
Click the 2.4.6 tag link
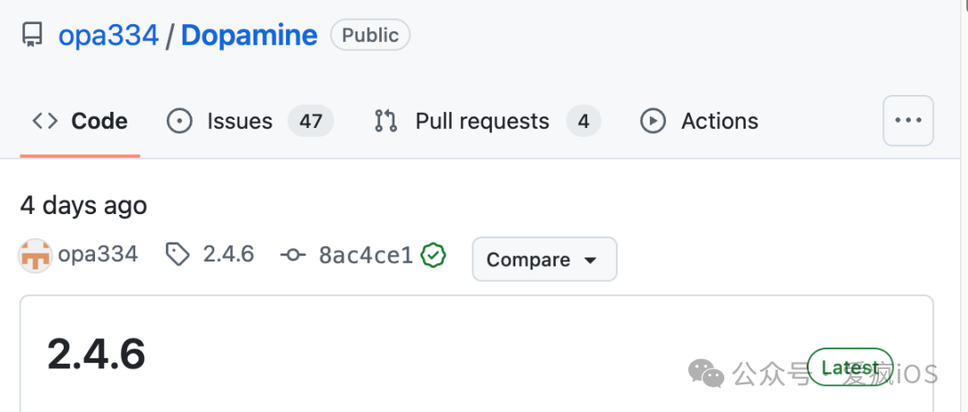click(x=229, y=254)
